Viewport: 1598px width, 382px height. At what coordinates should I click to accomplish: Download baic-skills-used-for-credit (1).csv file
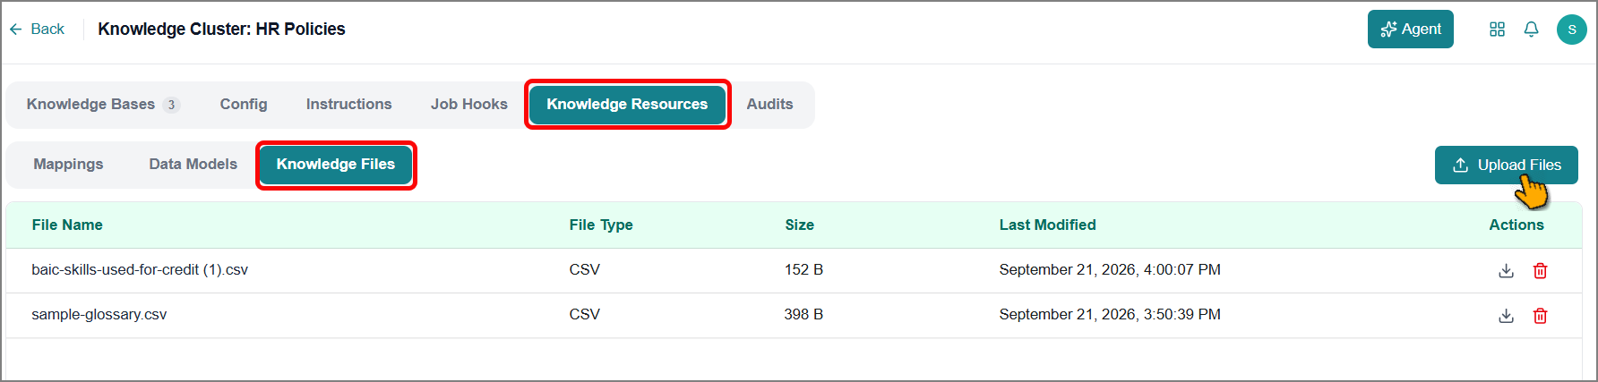click(1506, 271)
